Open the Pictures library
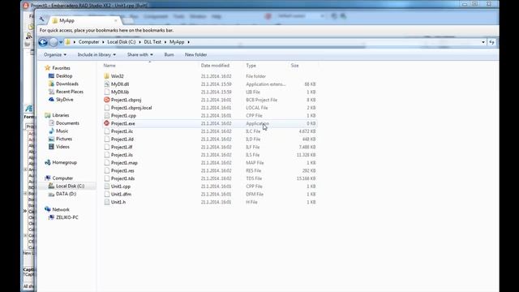519x292 pixels. [64, 139]
